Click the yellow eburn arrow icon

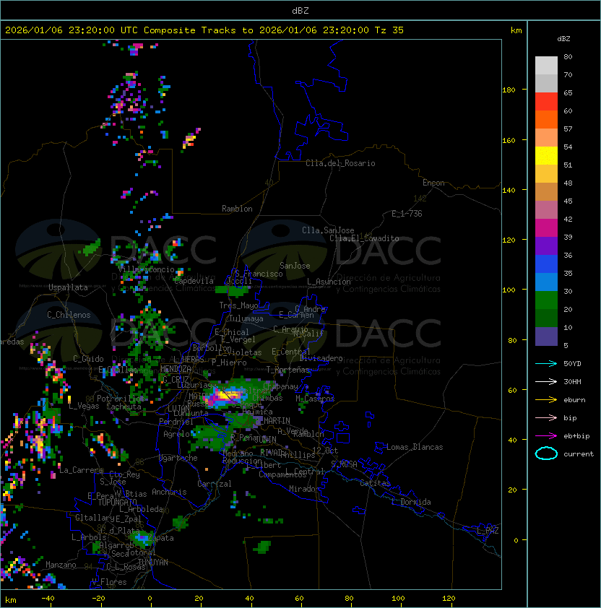546,400
